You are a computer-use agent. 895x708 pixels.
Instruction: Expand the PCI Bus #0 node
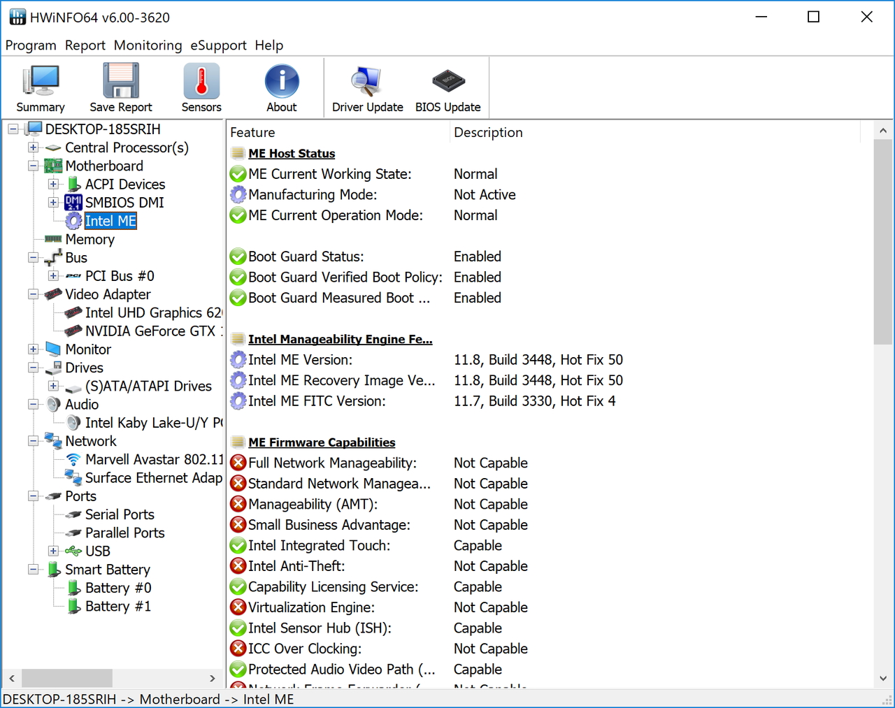tap(53, 276)
